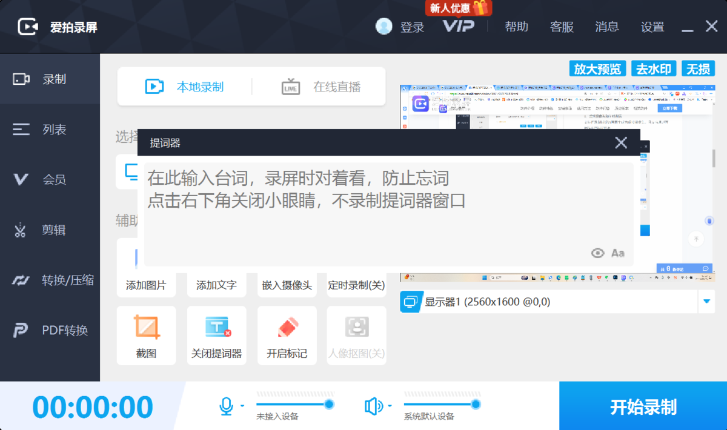Click the microphone icon
This screenshot has height=430, width=727.
pyautogui.click(x=226, y=406)
